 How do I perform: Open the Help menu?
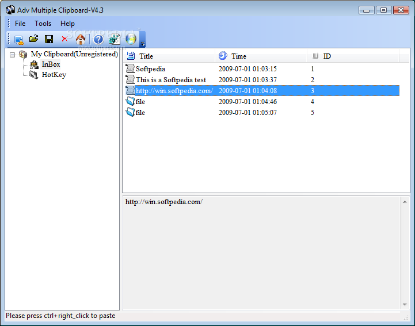pos(67,24)
